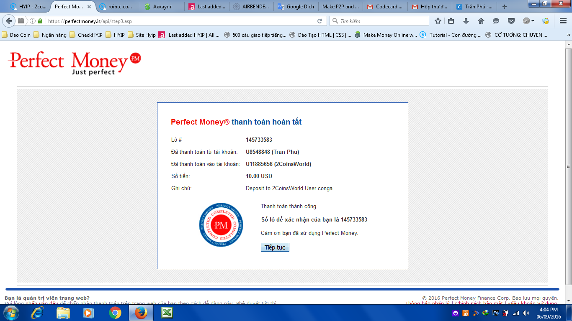Open the network signal tray icon
The height and width of the screenshot is (321, 572).
(x=516, y=313)
